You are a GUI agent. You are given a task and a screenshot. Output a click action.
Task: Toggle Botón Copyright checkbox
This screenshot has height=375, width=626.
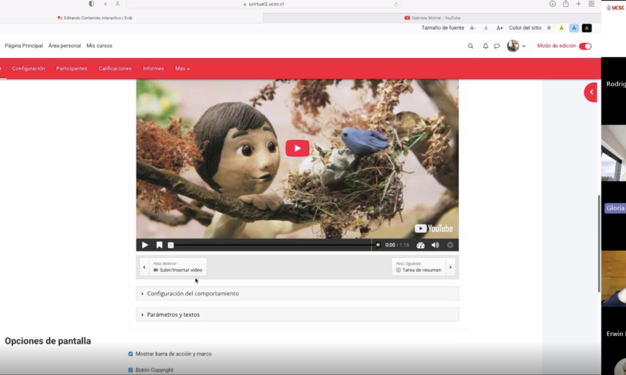click(x=131, y=370)
